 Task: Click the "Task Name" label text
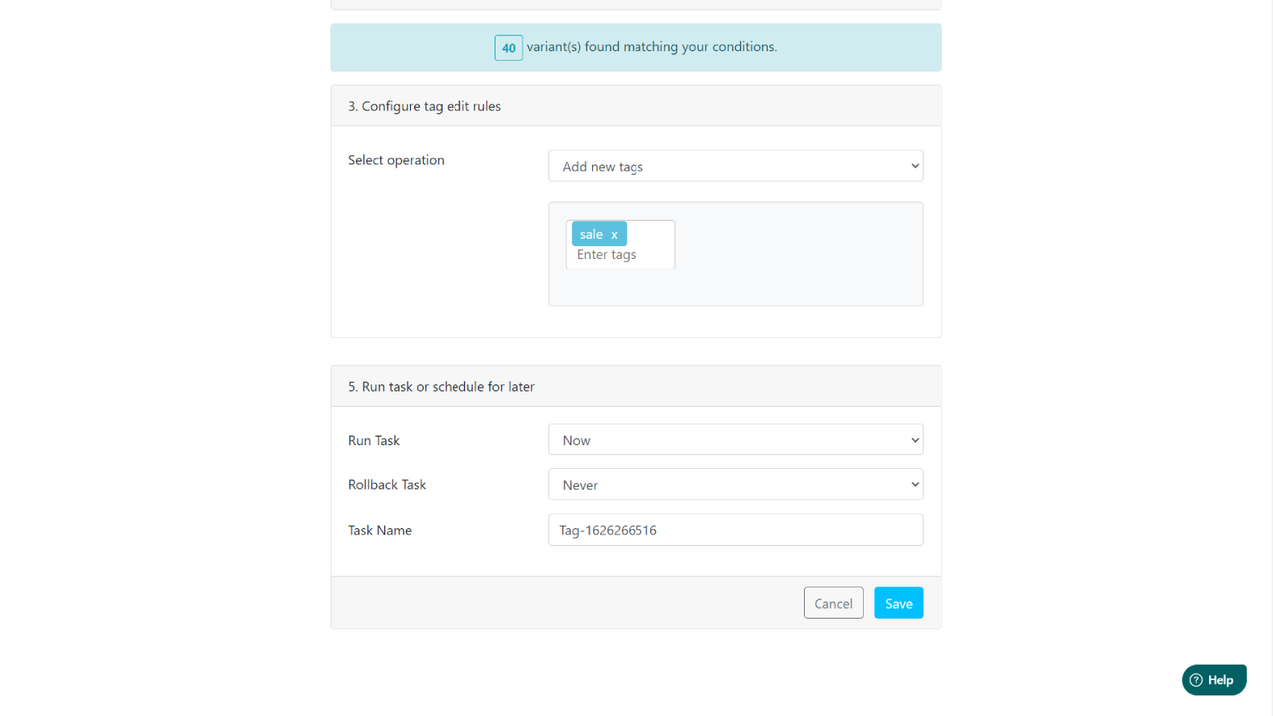tap(379, 530)
